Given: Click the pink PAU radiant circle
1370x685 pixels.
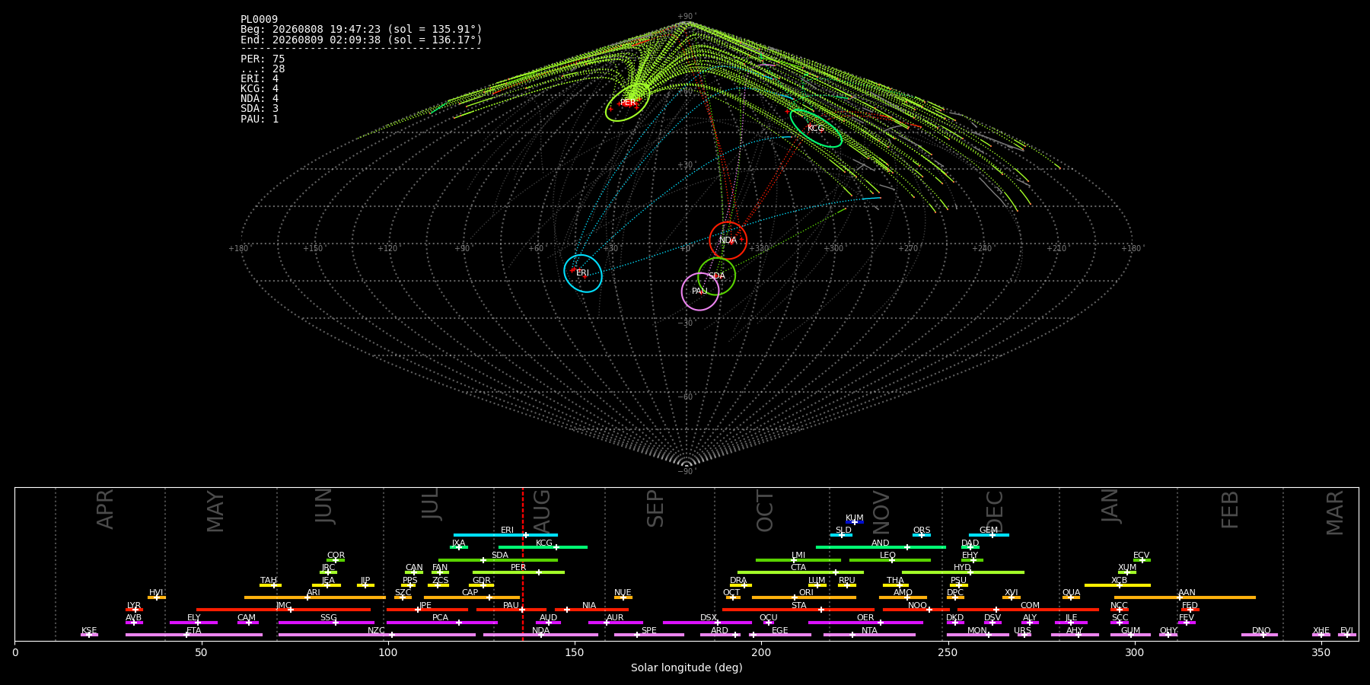Looking at the screenshot, I should point(700,292).
